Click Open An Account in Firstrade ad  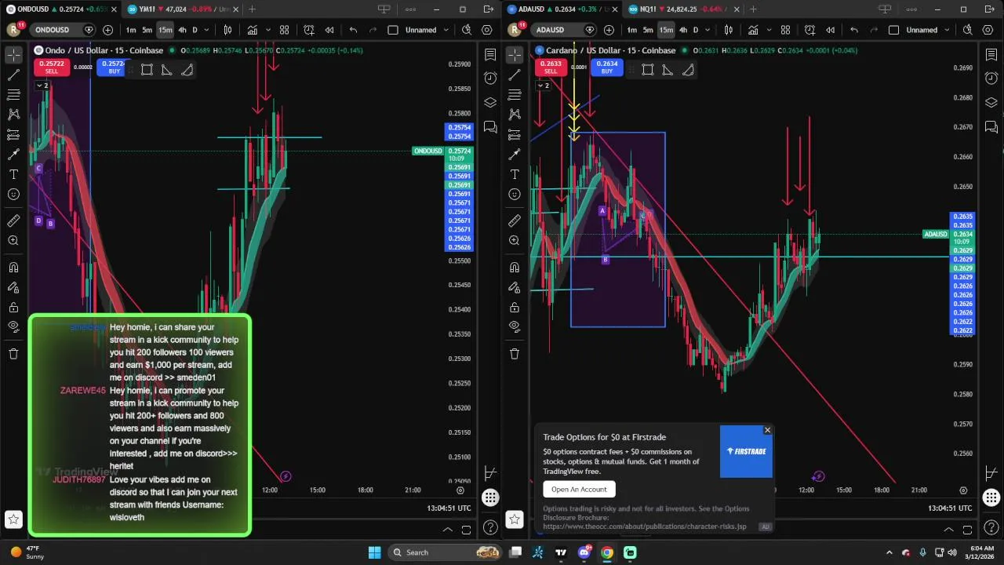[x=579, y=489]
